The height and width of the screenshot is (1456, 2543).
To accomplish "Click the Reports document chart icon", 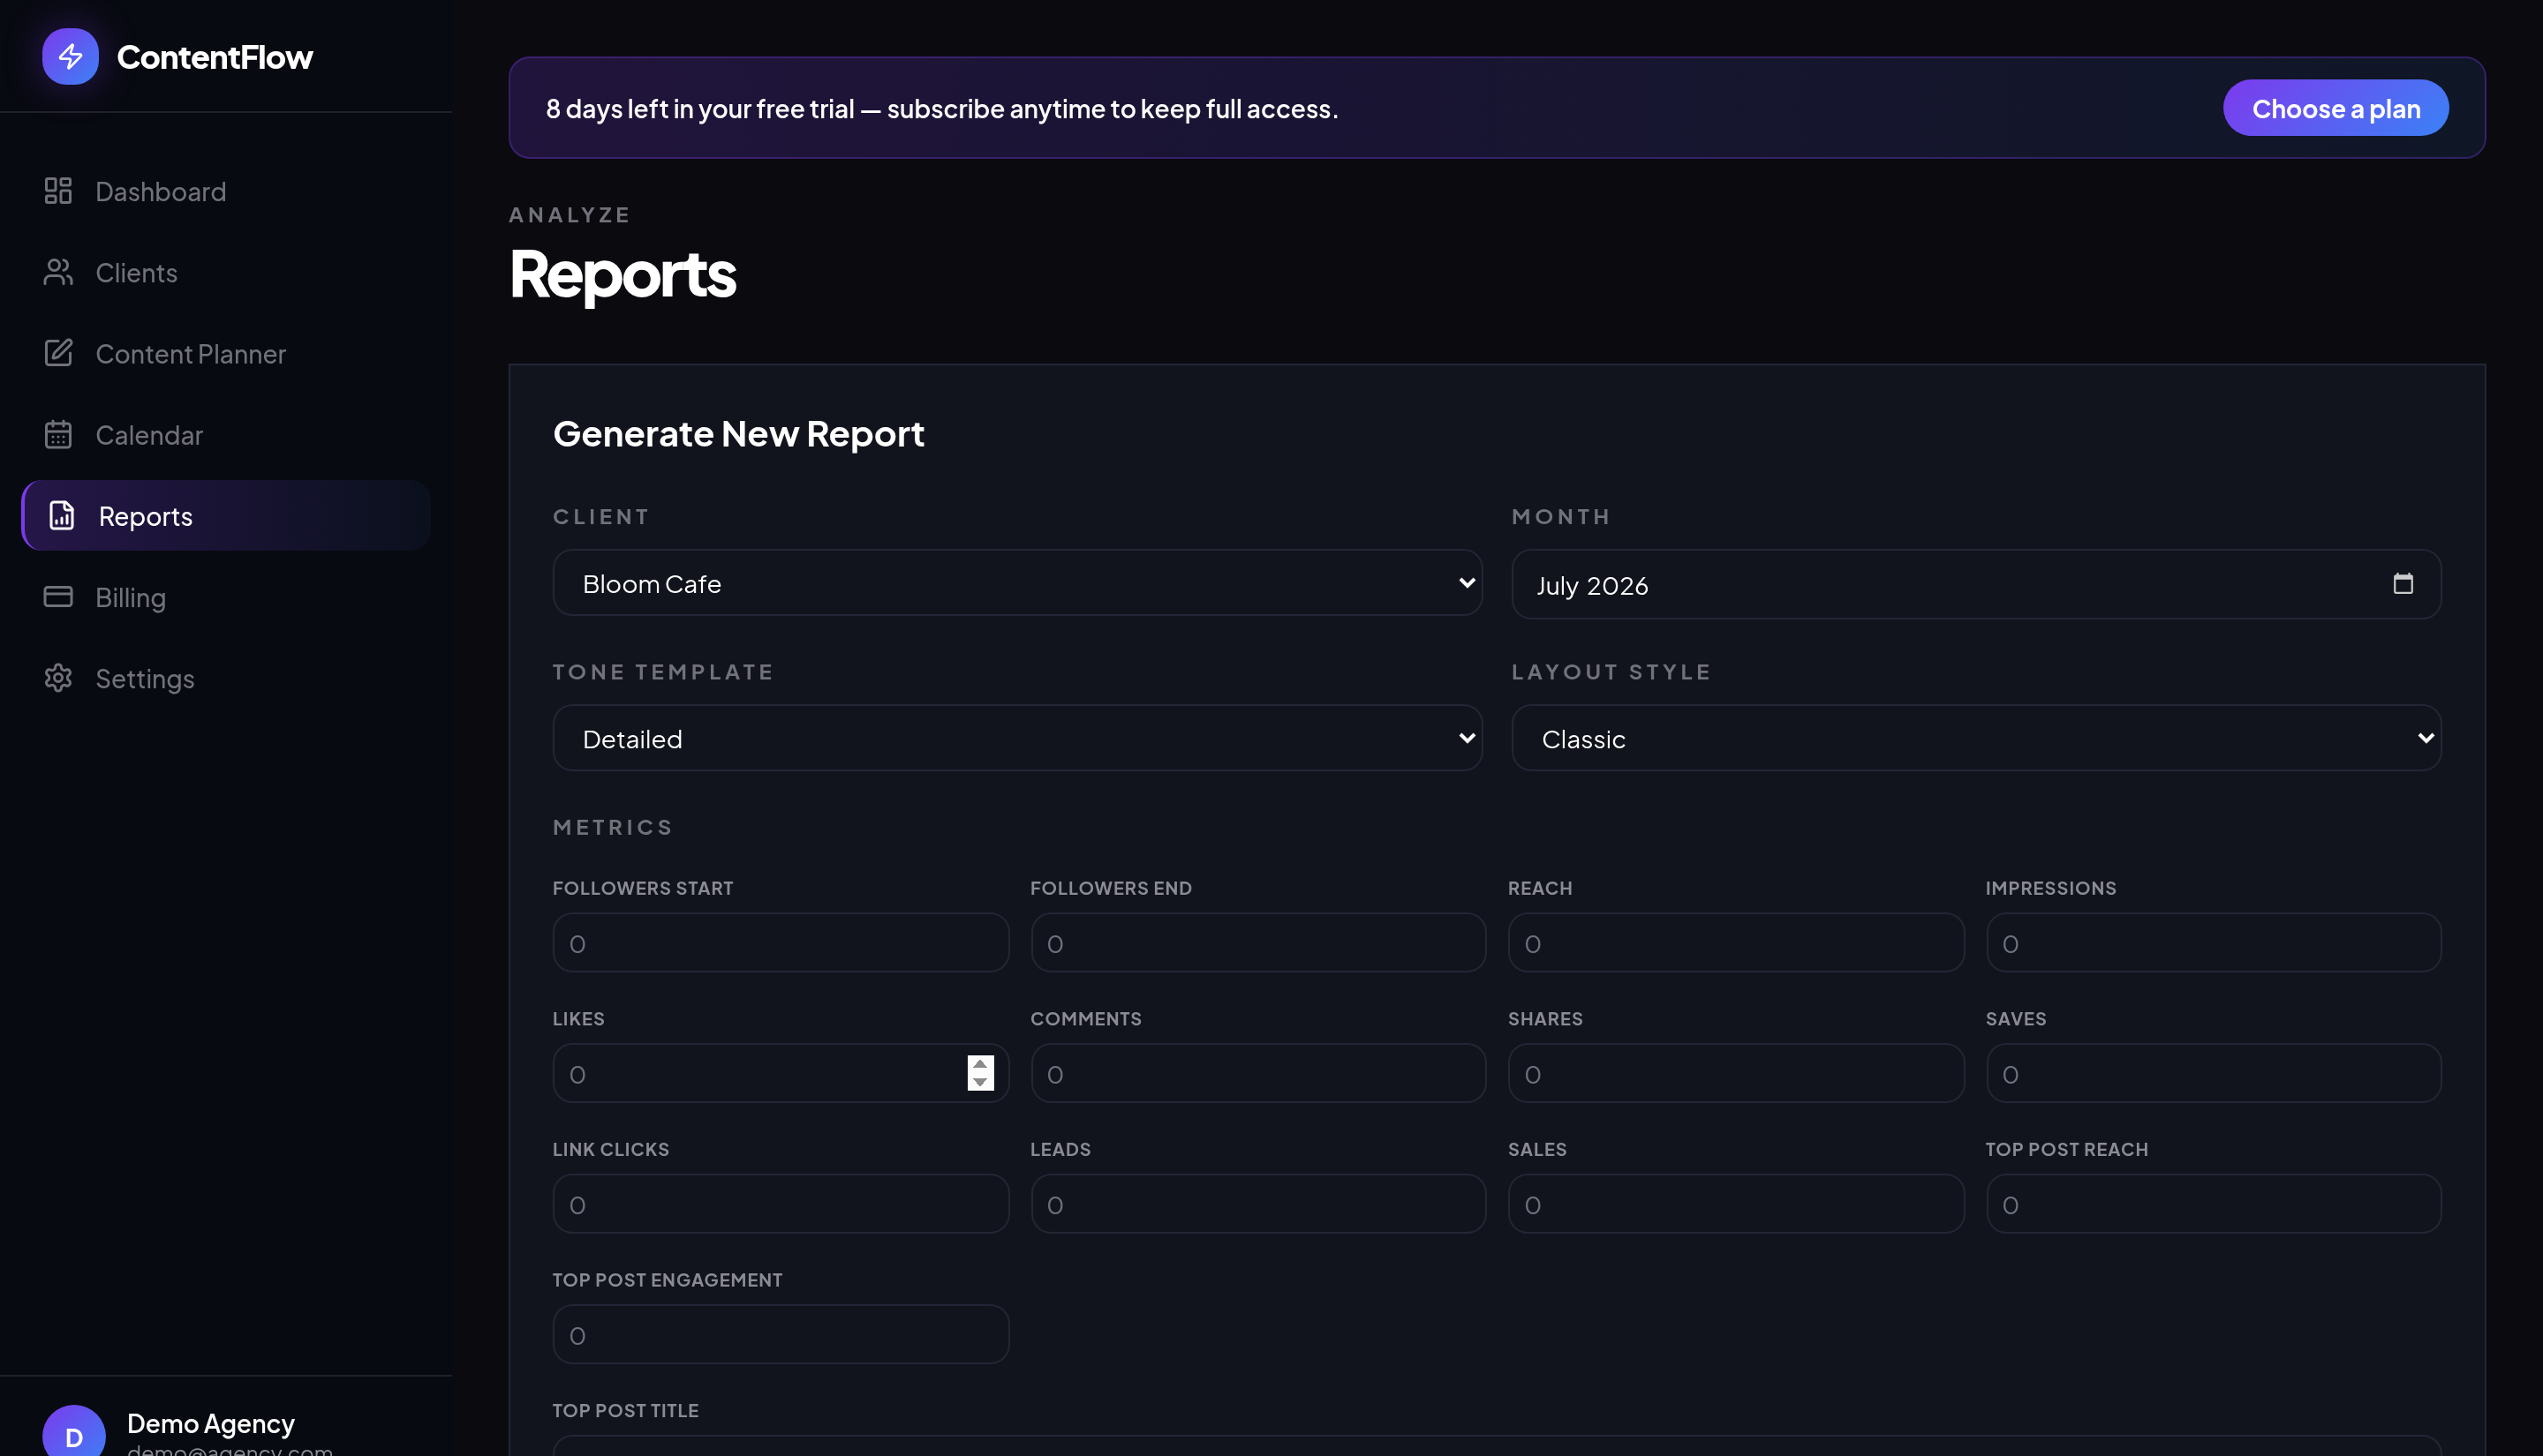I will coord(62,515).
